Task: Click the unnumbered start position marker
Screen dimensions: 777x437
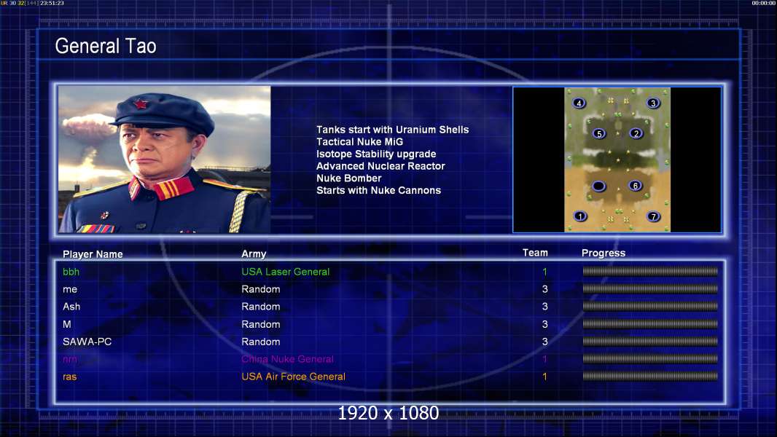Action: click(x=598, y=186)
